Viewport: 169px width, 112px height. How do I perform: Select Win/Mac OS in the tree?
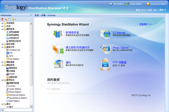click(x=13, y=50)
